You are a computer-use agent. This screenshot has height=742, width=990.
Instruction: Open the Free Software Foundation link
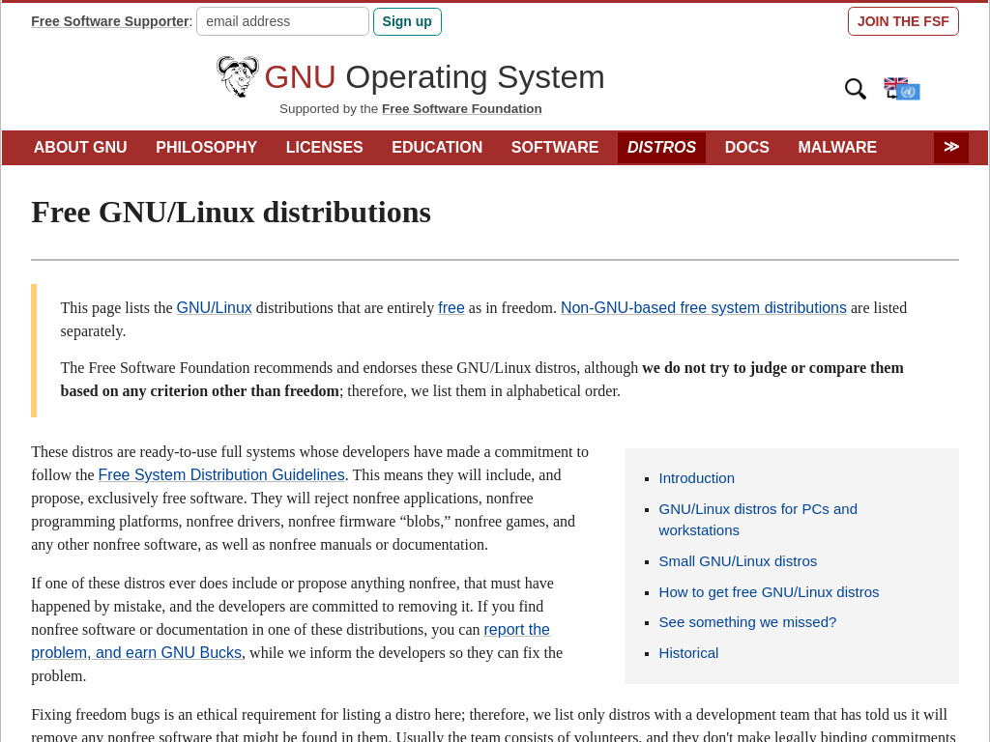pos(461,108)
